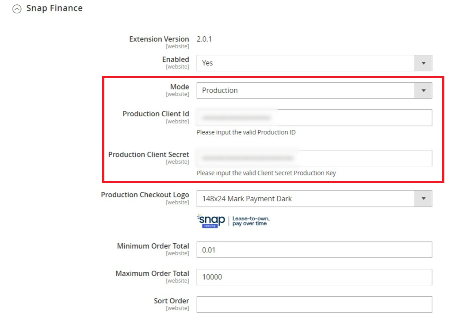Viewport: 474px width, 333px height.
Task: Click the Enabled field label
Action: tap(176, 59)
